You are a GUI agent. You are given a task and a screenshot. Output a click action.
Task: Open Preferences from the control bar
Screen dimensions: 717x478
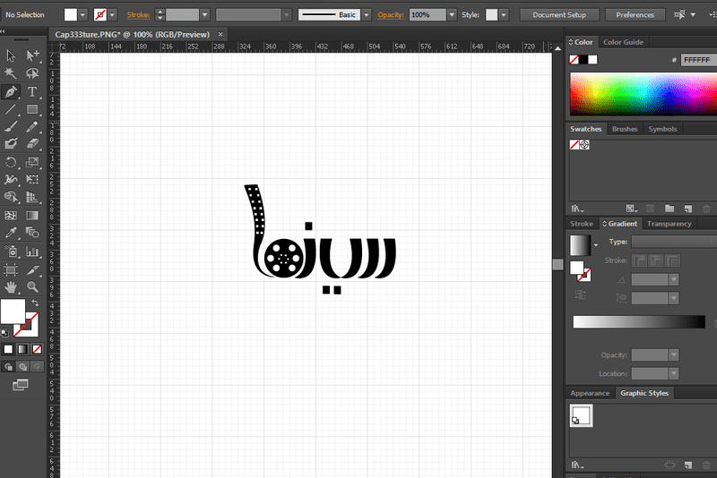point(635,15)
